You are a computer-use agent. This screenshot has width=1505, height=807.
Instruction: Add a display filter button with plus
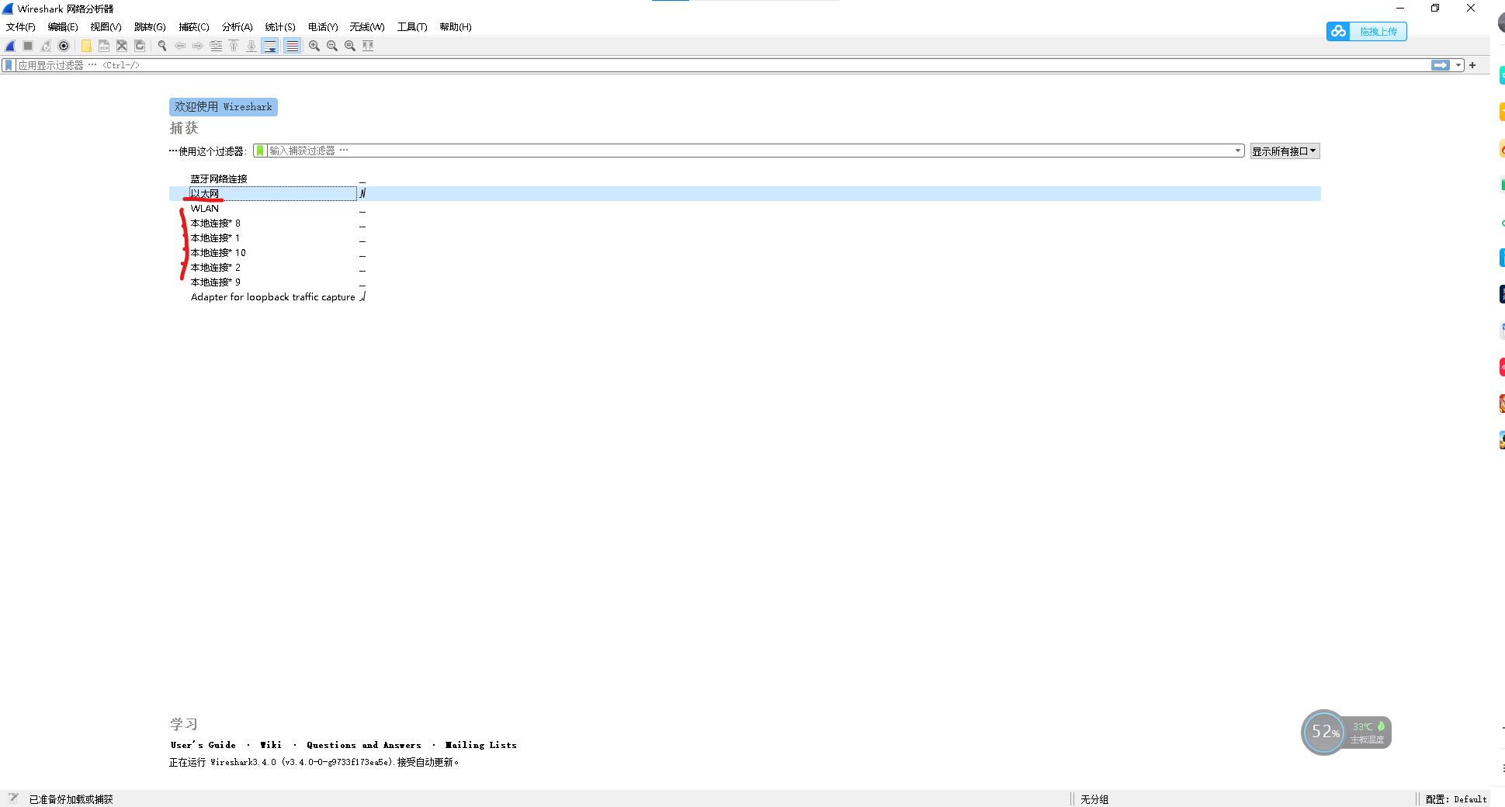(1472, 65)
